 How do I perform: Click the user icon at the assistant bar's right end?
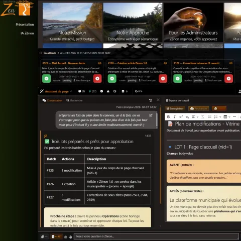click(x=239, y=91)
